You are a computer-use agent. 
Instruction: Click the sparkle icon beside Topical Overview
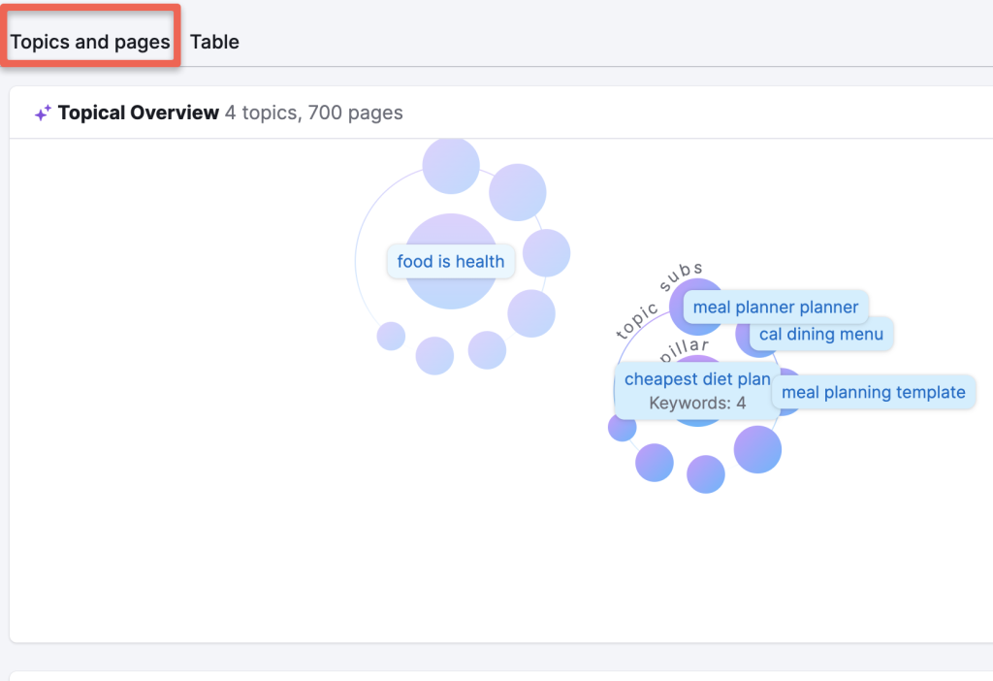point(42,113)
